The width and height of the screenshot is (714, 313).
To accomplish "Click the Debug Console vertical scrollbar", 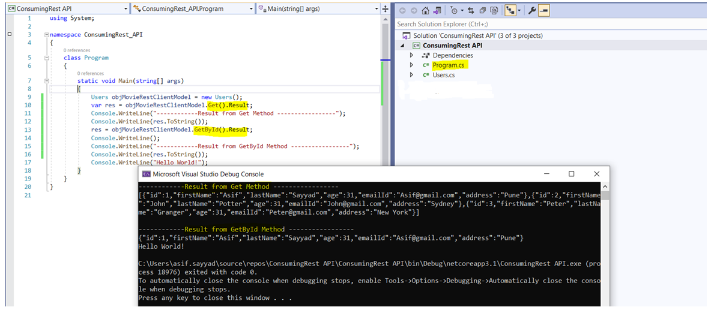I will 605,244.
